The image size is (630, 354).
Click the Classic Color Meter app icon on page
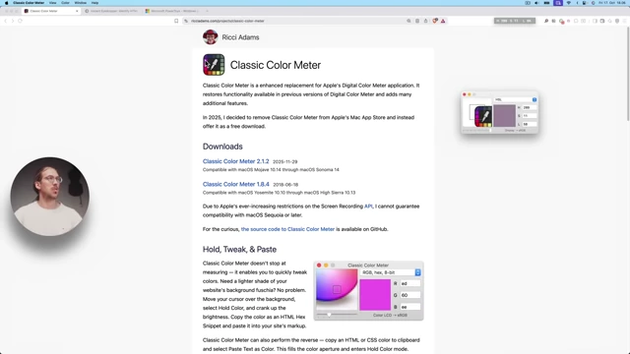tap(214, 65)
